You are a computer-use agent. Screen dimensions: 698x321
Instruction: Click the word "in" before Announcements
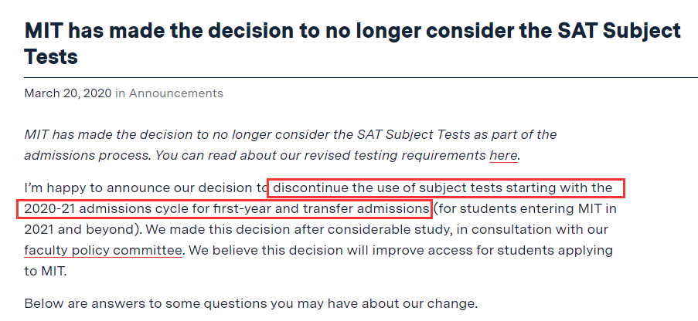(x=120, y=93)
